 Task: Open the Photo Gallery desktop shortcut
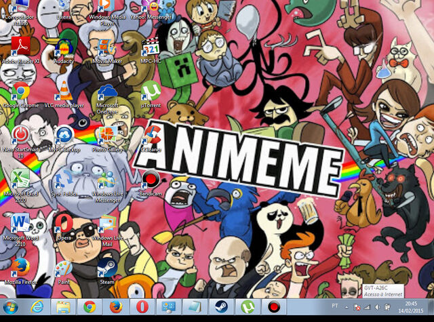(107, 139)
